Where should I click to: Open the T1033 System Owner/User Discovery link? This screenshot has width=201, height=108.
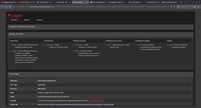pyautogui.click(x=14, y=45)
